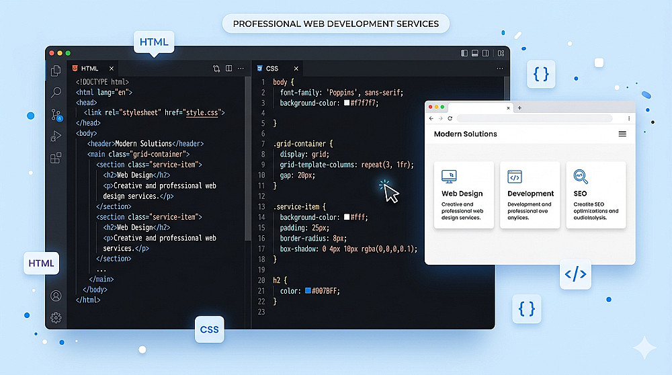
Task: Split the HTML editor with split icon
Action: (229, 69)
